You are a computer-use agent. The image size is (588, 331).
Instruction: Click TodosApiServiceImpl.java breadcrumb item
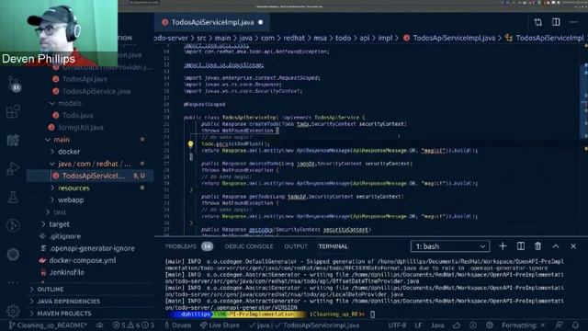pos(454,38)
